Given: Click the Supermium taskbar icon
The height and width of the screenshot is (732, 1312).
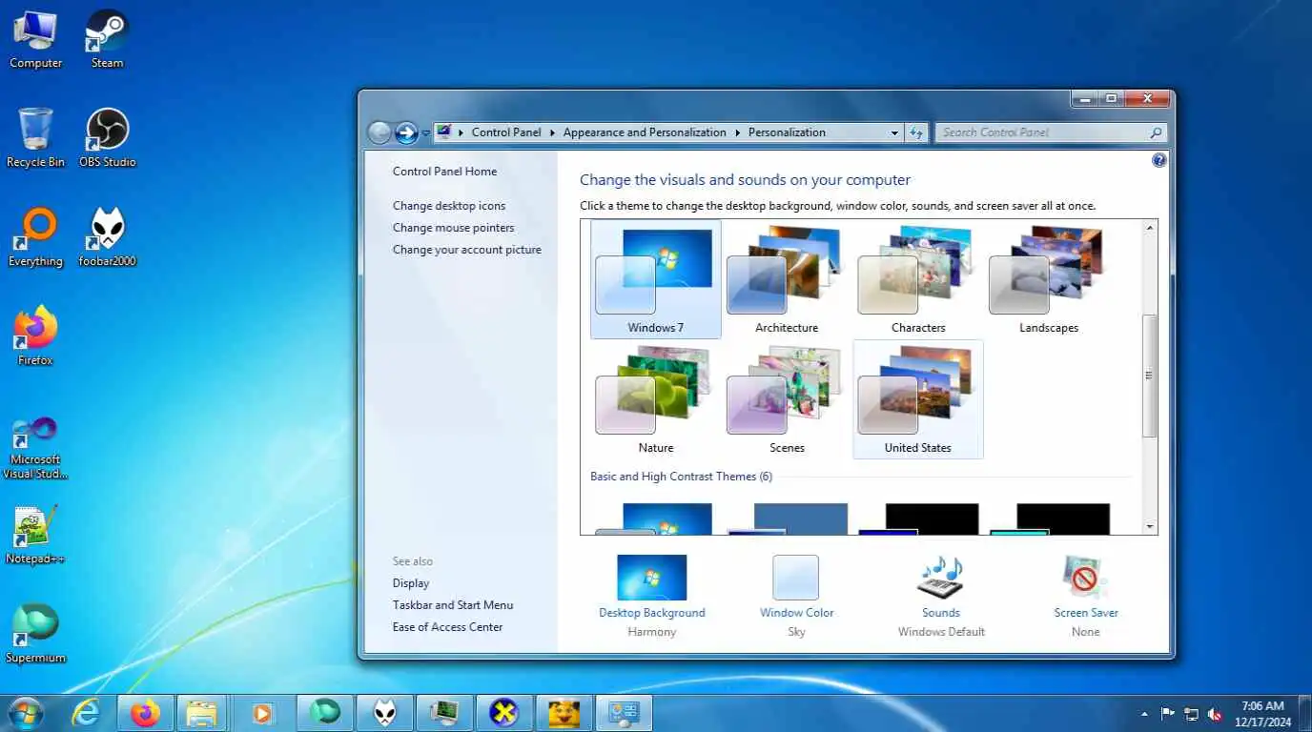Looking at the screenshot, I should pos(324,713).
